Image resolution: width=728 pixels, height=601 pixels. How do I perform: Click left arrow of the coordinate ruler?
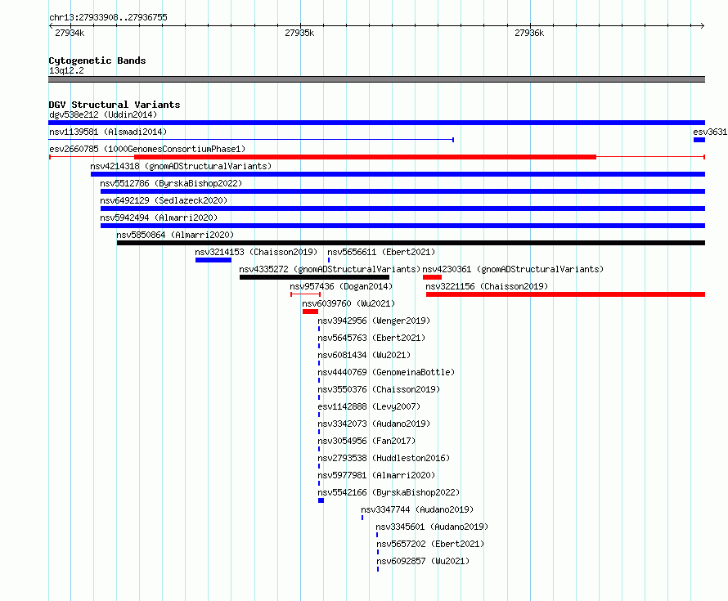click(51, 25)
